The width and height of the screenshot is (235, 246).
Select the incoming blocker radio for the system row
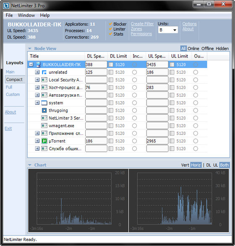tap(134, 103)
